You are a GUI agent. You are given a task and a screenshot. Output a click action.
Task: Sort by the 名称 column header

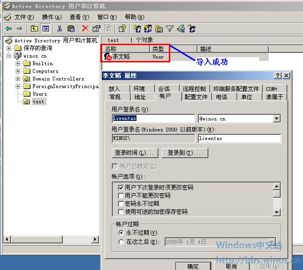click(126, 49)
